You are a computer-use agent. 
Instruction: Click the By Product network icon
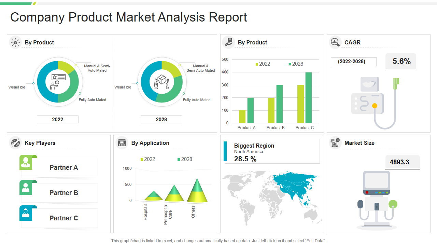[x=15, y=42]
